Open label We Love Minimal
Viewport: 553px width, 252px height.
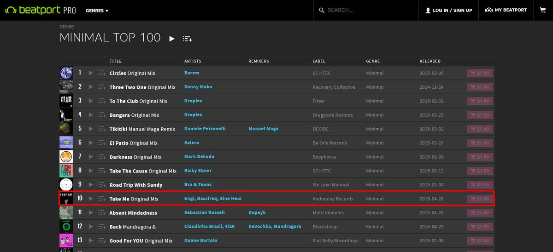(x=331, y=185)
